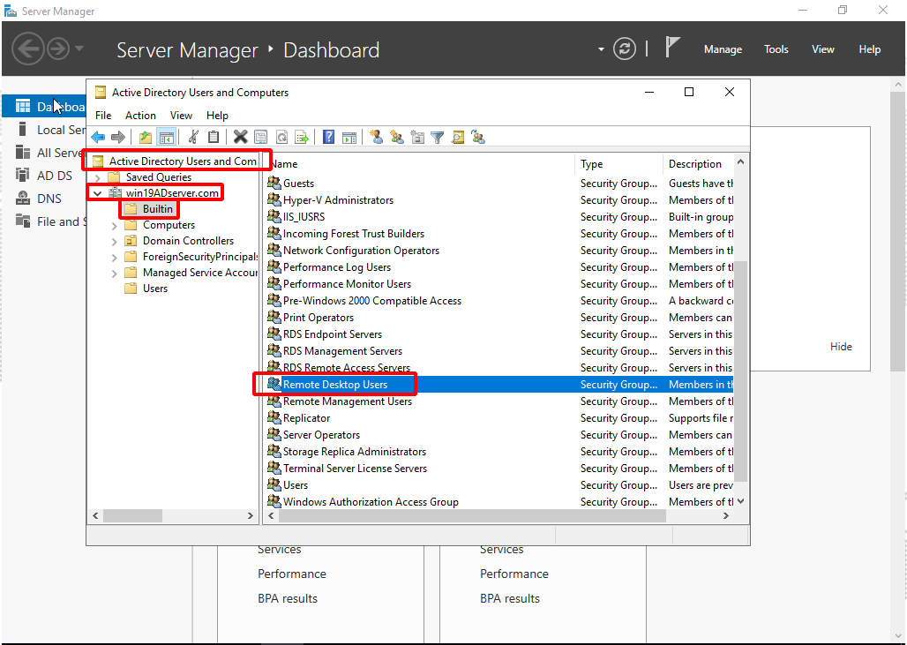Image resolution: width=907 pixels, height=645 pixels.
Task: Click the Cut scissors toolbar icon
Action: [193, 137]
